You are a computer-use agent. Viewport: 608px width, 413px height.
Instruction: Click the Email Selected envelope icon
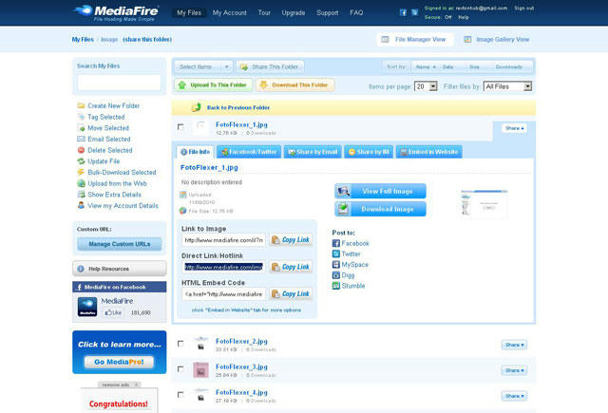pyautogui.click(x=81, y=139)
